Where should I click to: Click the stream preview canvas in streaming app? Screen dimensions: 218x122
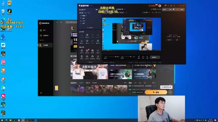(132, 34)
